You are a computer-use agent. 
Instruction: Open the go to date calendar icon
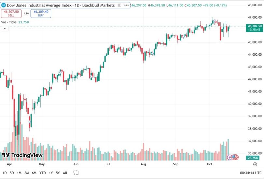(76, 173)
